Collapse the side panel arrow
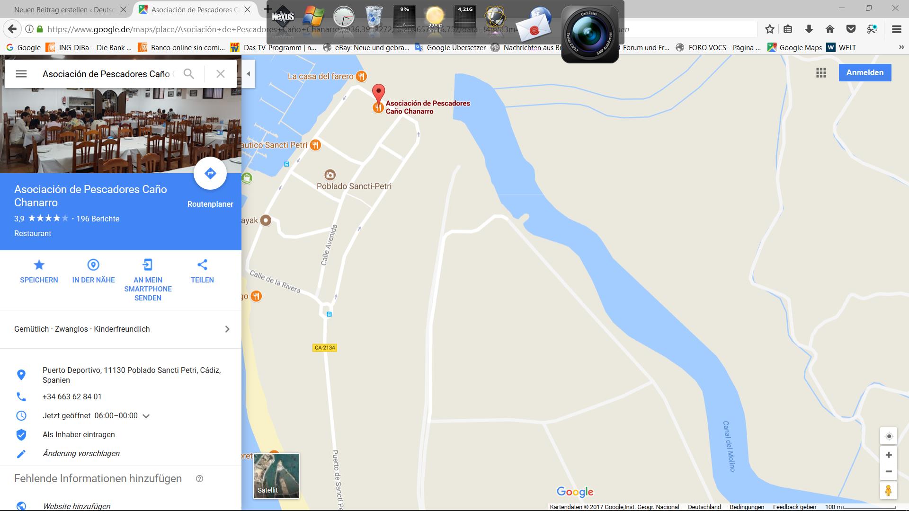 point(248,74)
